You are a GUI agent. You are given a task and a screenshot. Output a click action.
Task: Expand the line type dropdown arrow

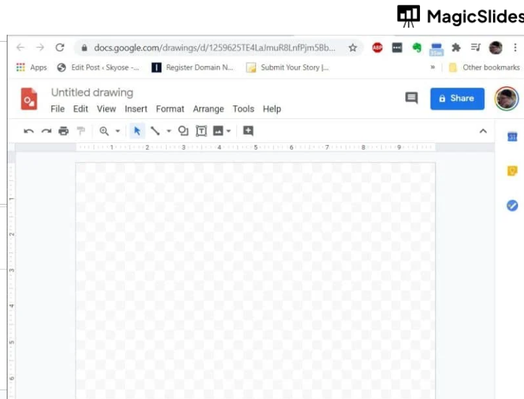[169, 131]
